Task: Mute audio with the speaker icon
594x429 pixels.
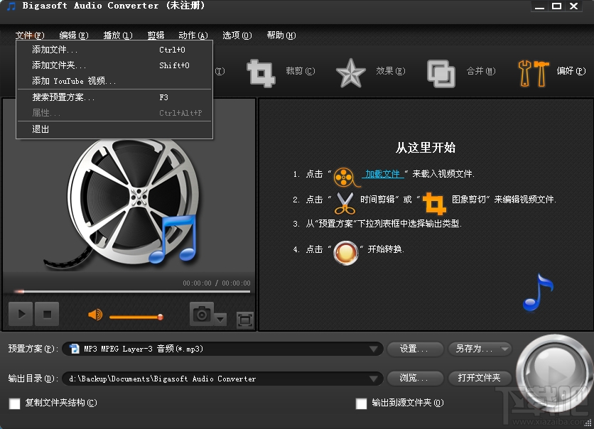Action: coord(95,315)
